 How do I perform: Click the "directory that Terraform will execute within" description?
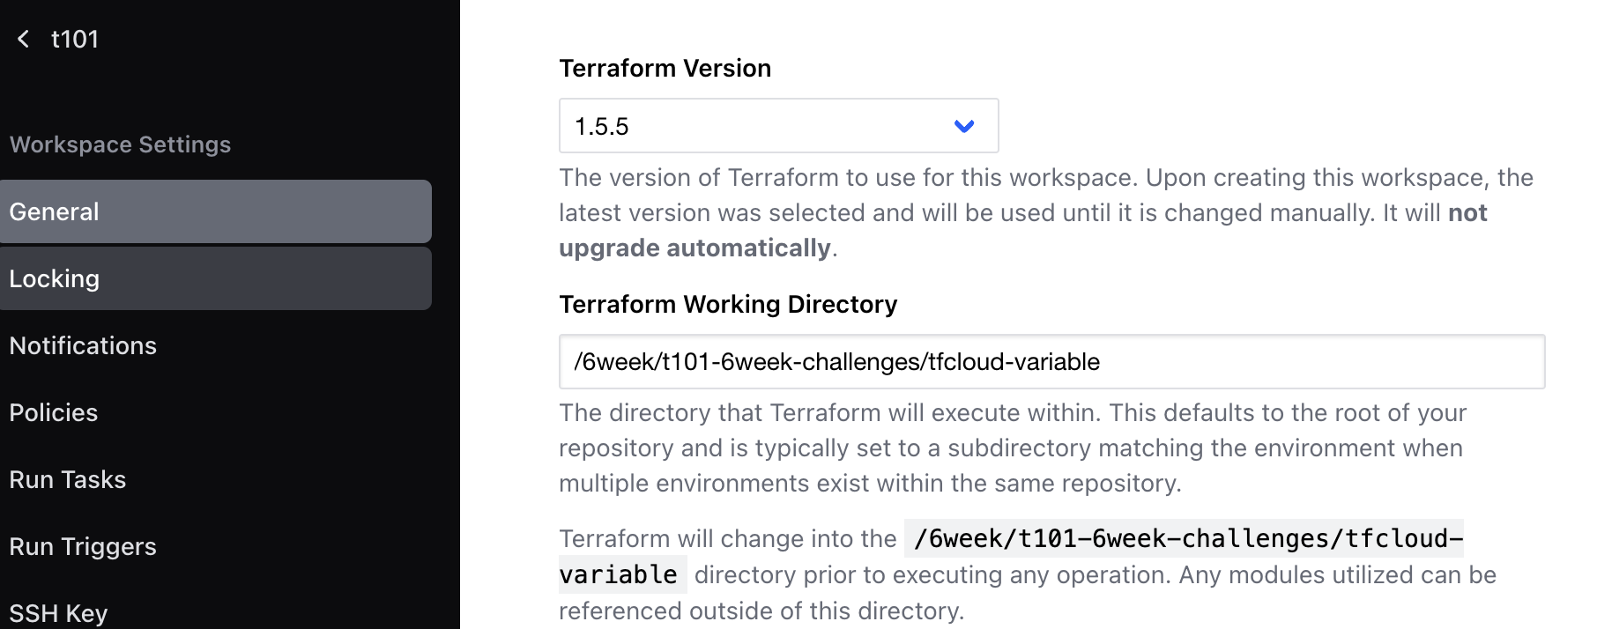[x=1012, y=448]
